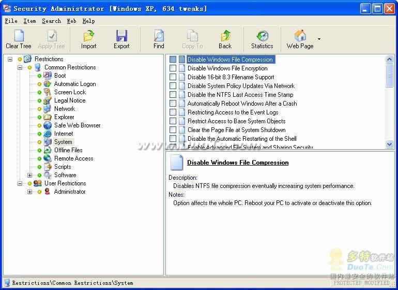The width and height of the screenshot is (398, 290).
Task: Select the Remote Access tree label
Action: [73, 158]
